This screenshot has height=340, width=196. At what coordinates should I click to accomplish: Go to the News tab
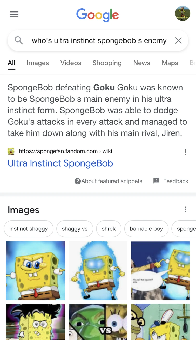pyautogui.click(x=141, y=63)
